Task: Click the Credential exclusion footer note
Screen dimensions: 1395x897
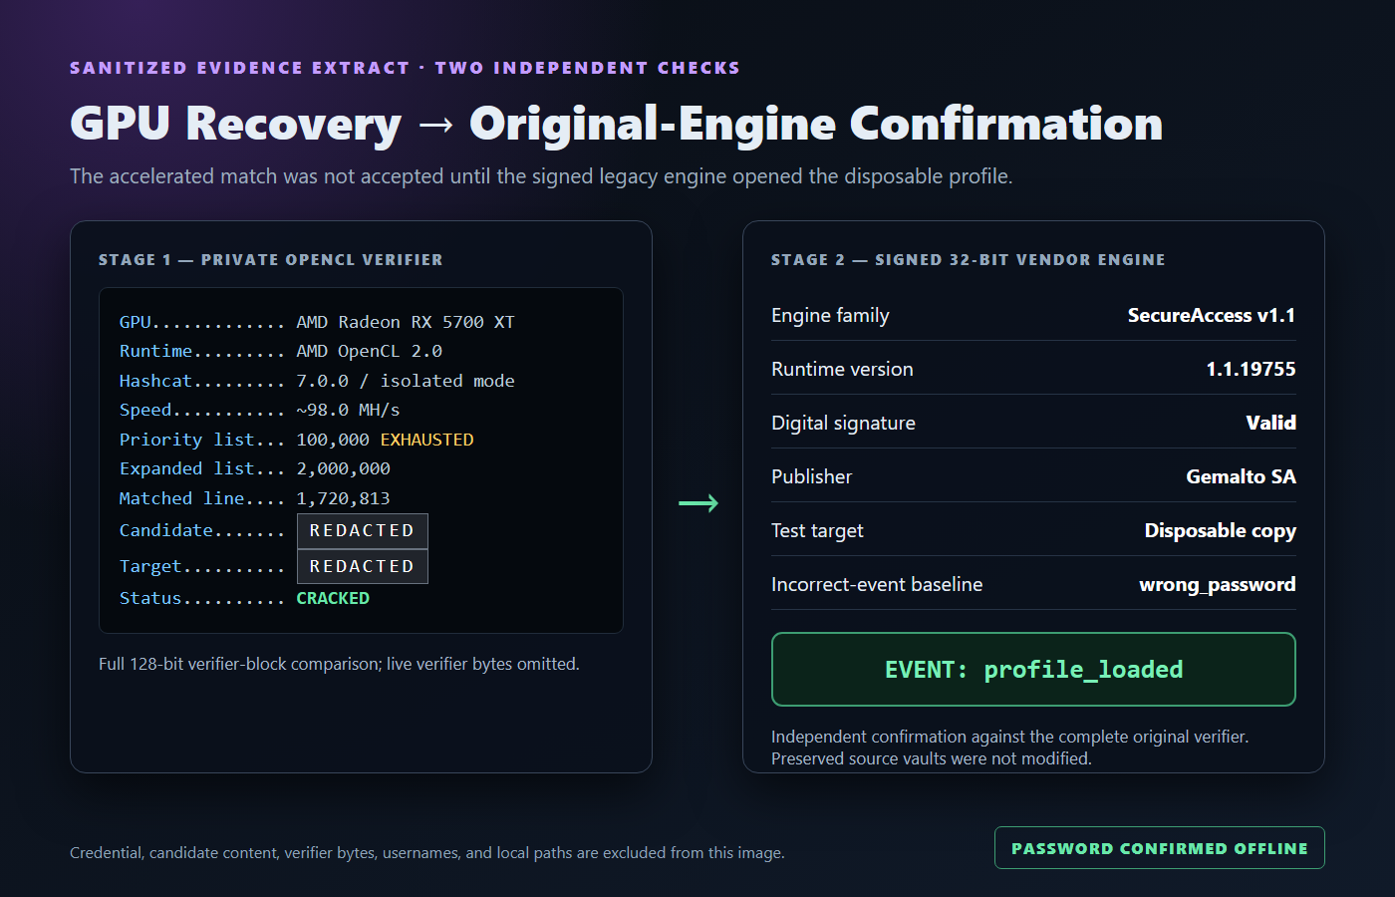Action: click(x=427, y=853)
